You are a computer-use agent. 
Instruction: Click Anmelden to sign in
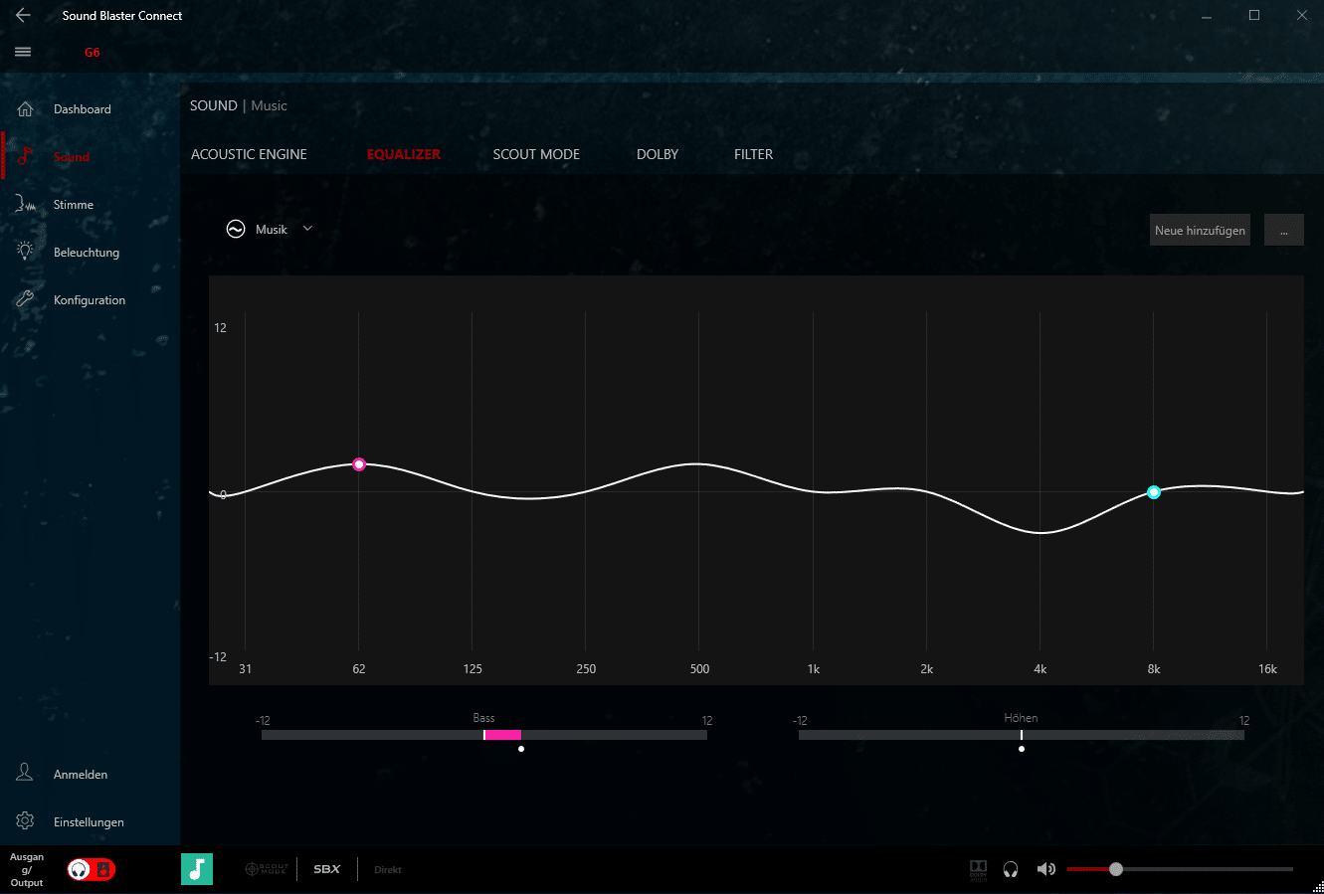pos(80,775)
